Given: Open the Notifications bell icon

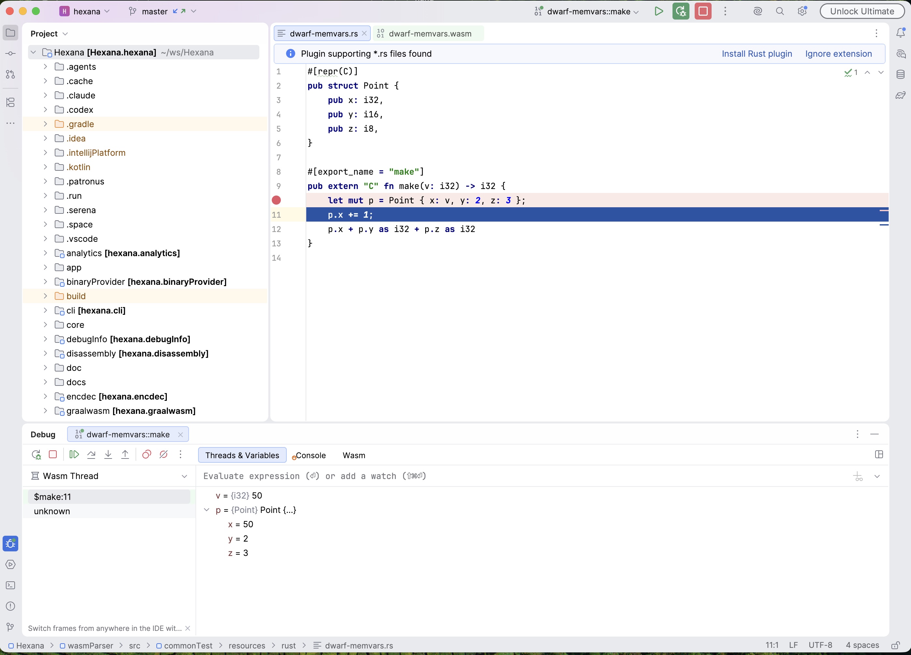Looking at the screenshot, I should click(x=901, y=33).
